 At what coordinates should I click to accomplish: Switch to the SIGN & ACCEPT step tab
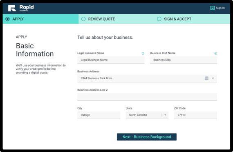192,19
